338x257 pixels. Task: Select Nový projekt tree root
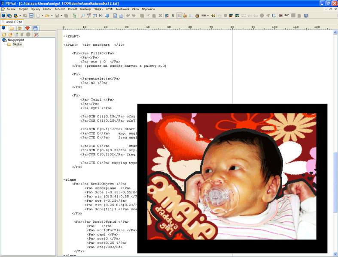tap(17, 40)
